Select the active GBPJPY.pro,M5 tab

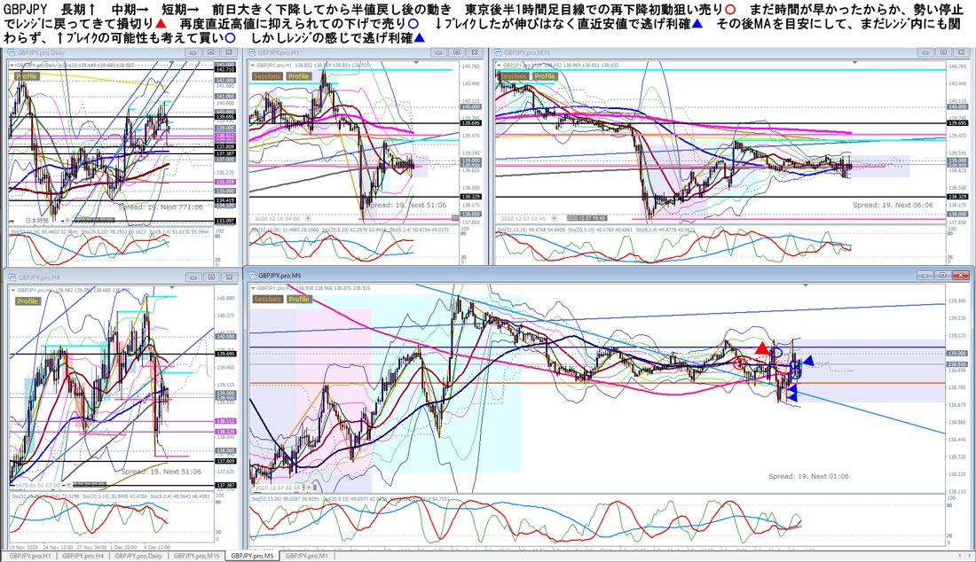(x=252, y=556)
